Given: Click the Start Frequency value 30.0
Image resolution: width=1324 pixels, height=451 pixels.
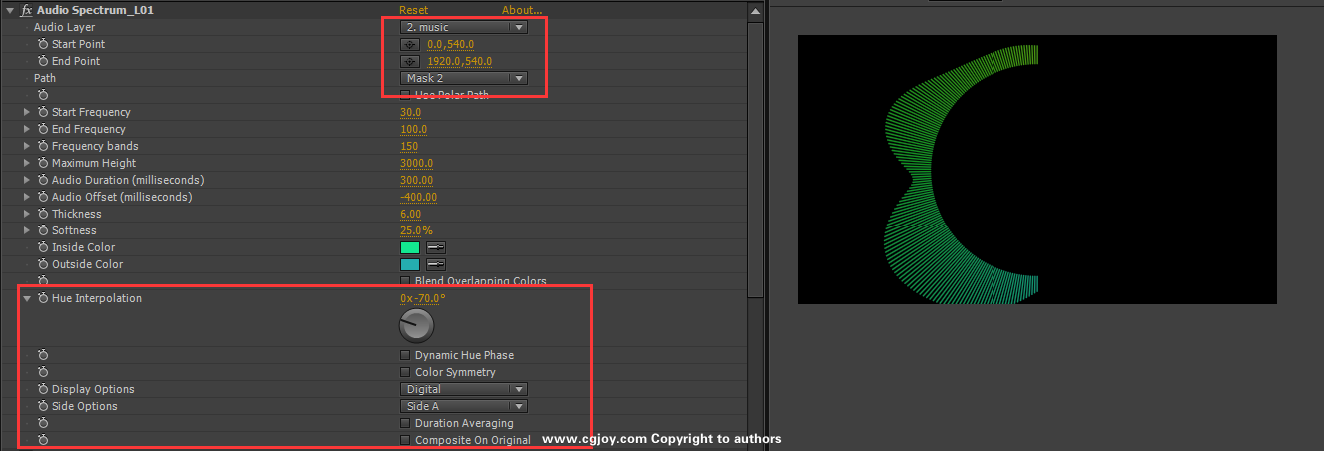Looking at the screenshot, I should pos(410,112).
